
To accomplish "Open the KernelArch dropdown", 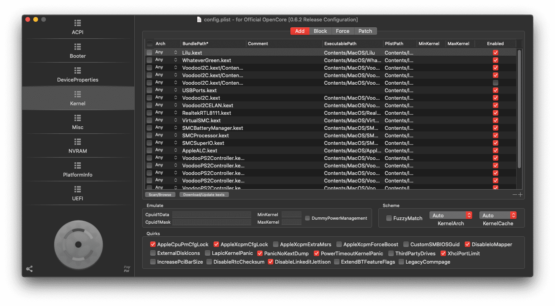I will pos(451,215).
